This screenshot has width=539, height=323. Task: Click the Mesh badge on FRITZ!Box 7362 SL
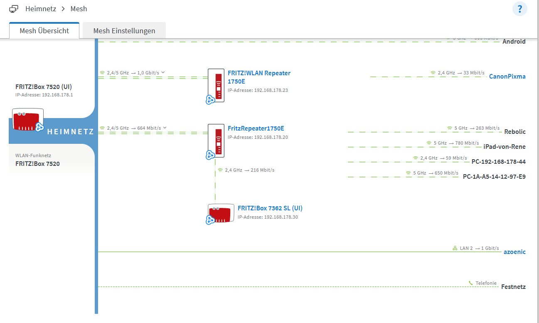click(209, 221)
